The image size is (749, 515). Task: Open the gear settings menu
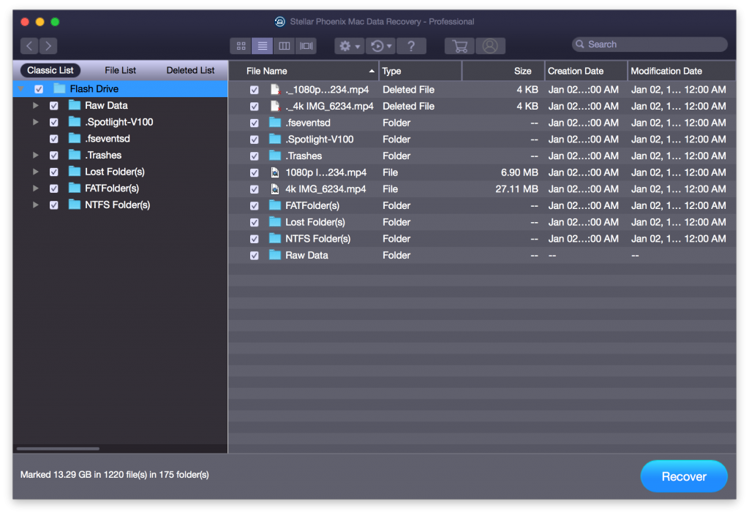pos(349,46)
